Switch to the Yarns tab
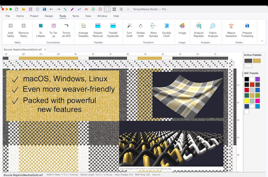This screenshot has width=268, height=177. 75,16
